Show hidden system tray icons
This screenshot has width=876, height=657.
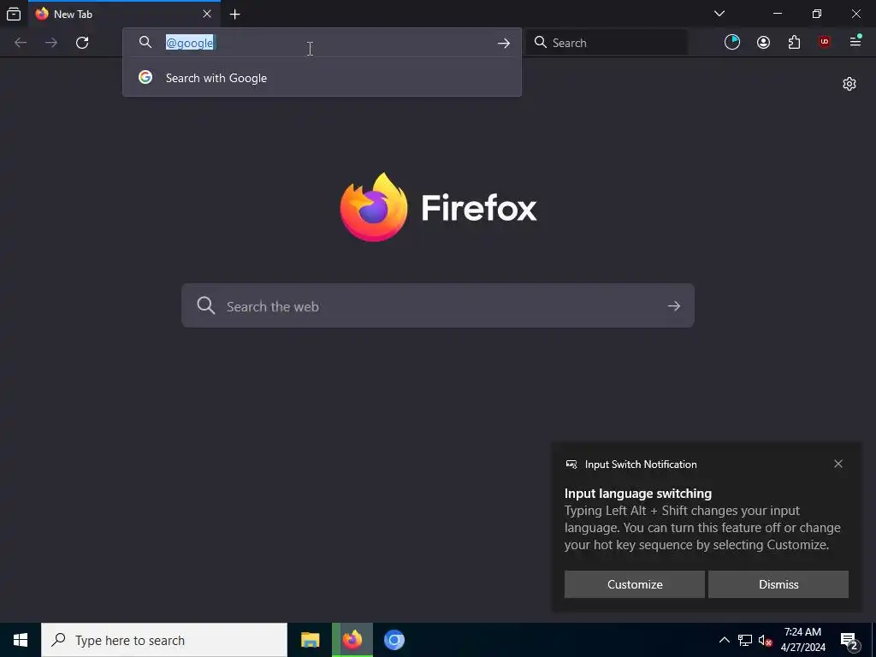click(724, 640)
